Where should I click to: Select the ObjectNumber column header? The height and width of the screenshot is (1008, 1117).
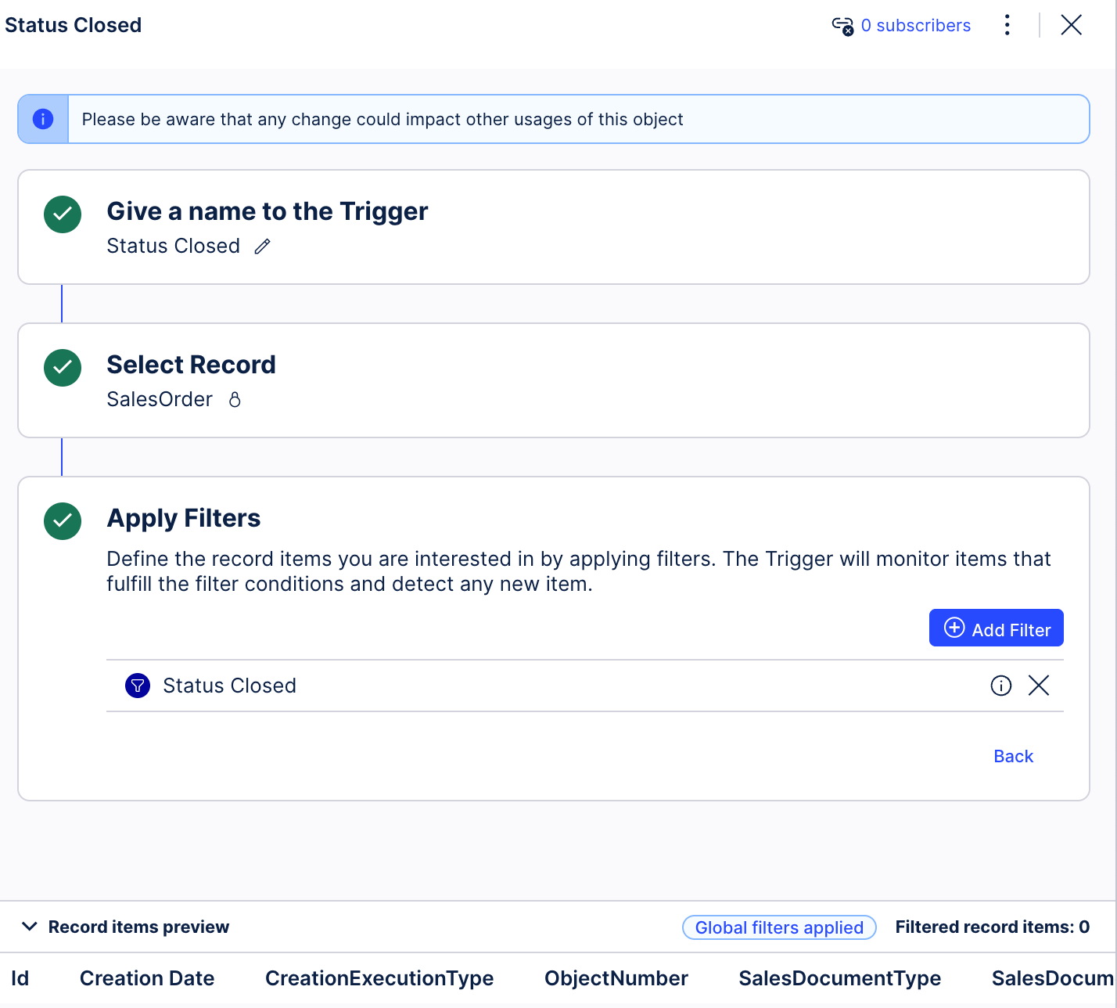click(x=616, y=978)
